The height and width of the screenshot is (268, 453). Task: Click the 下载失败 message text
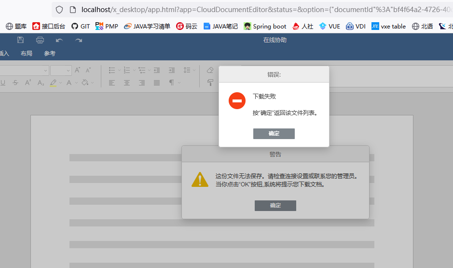(x=264, y=96)
